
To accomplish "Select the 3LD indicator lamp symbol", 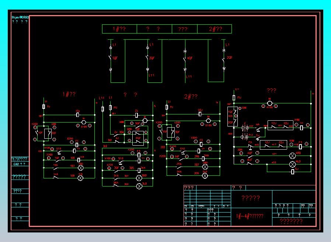I will tap(139, 186).
